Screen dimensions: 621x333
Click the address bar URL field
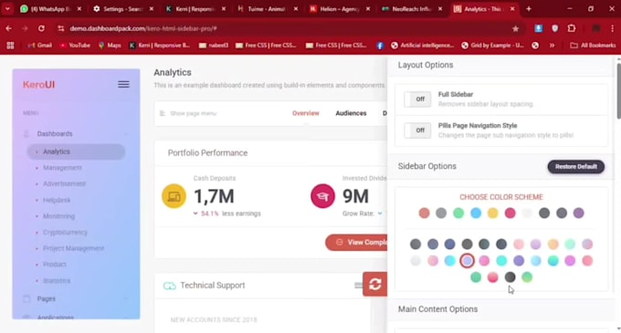[x=289, y=28]
